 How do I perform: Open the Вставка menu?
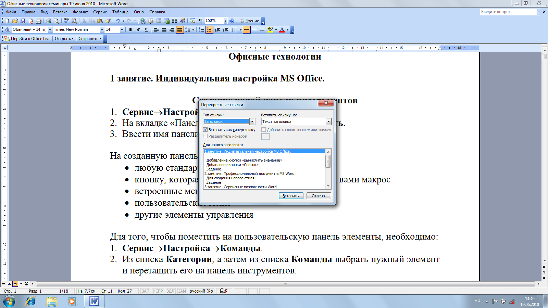(60, 12)
